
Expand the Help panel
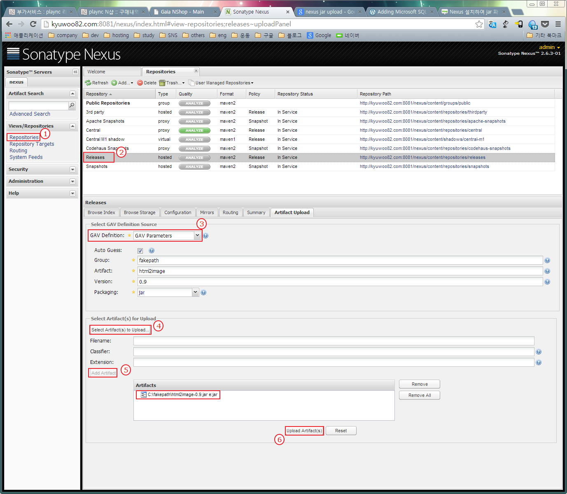point(72,193)
